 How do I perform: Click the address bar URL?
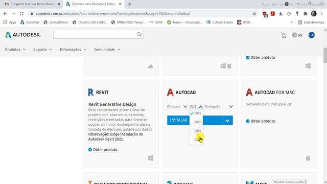tap(112, 14)
